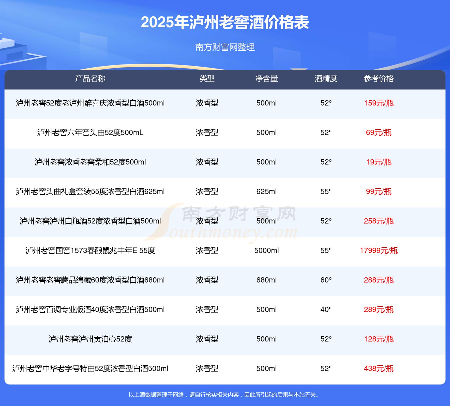Click product name "泸州老窖泸州贡泊心52度"
The height and width of the screenshot is (406, 450).
(x=90, y=339)
